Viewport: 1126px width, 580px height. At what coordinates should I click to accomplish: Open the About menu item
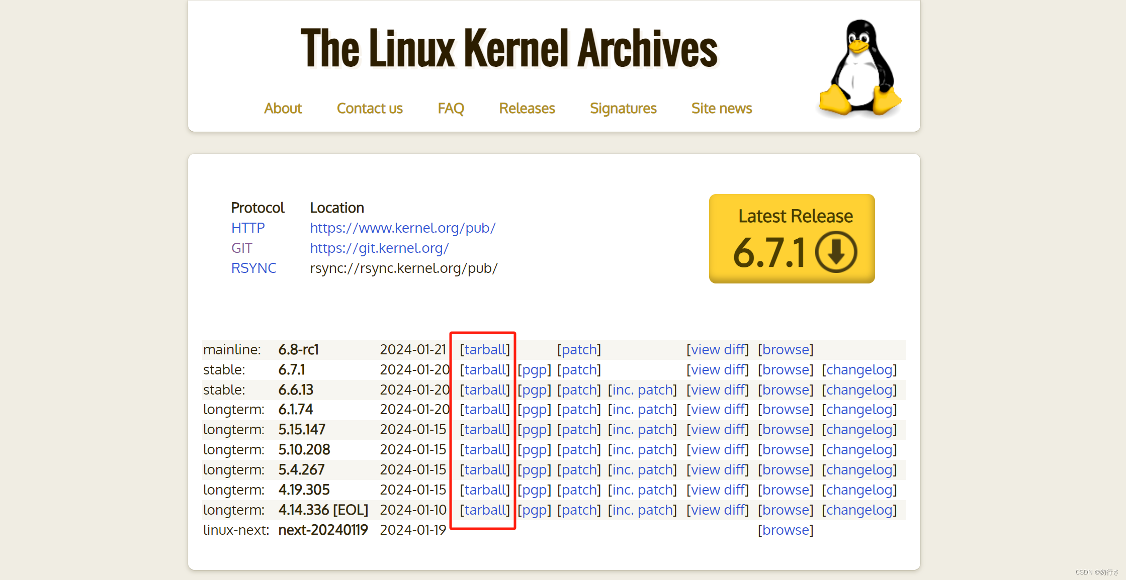click(283, 109)
